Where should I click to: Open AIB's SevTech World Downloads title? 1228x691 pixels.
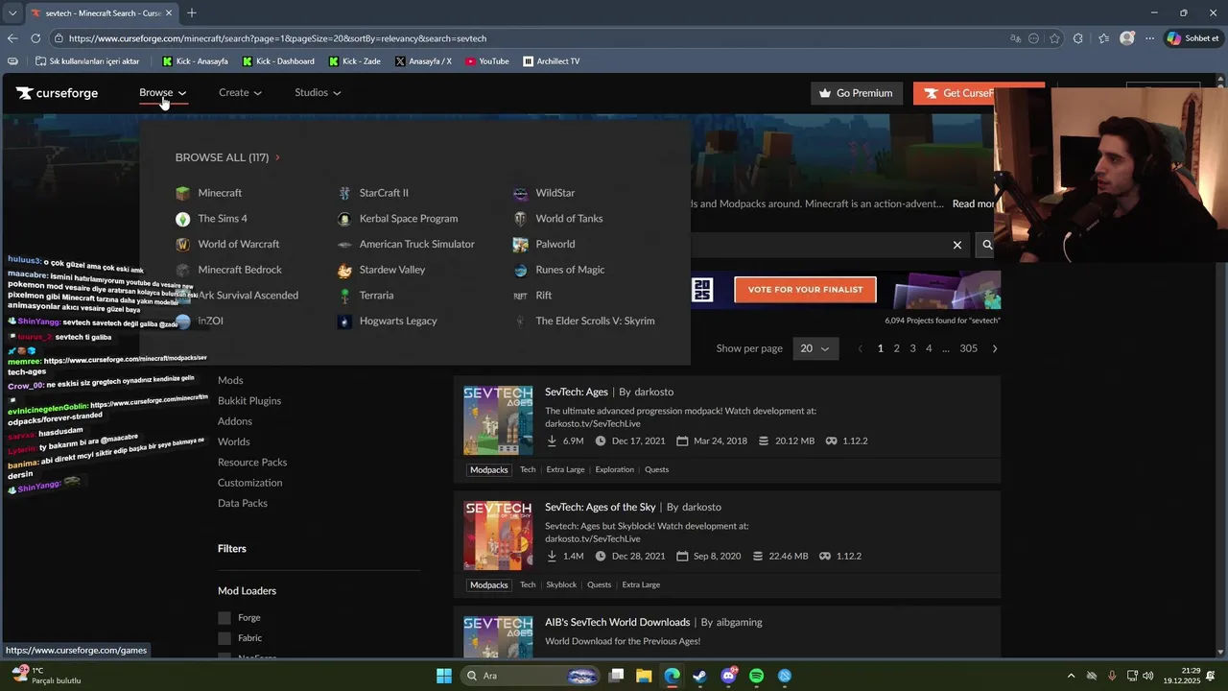tap(618, 622)
